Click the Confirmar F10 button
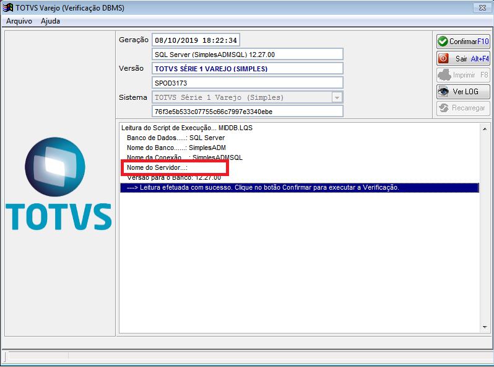Image resolution: width=494 pixels, height=367 pixels. (463, 42)
